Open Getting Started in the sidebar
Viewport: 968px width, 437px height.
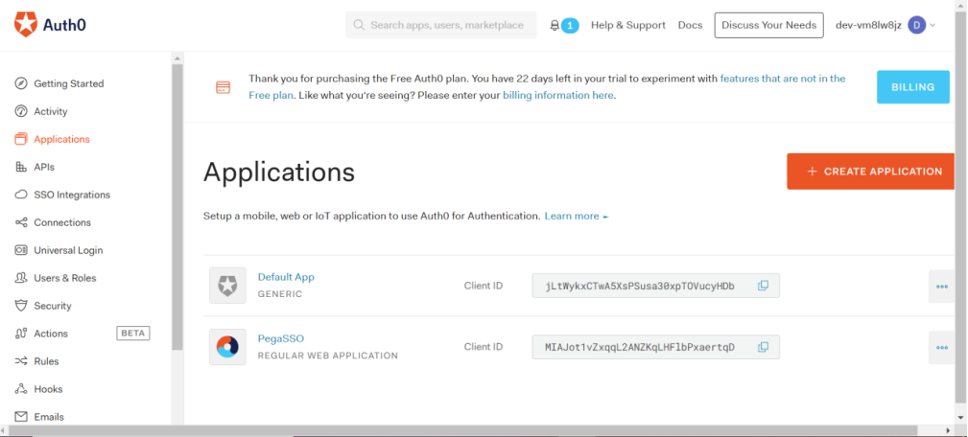[68, 83]
